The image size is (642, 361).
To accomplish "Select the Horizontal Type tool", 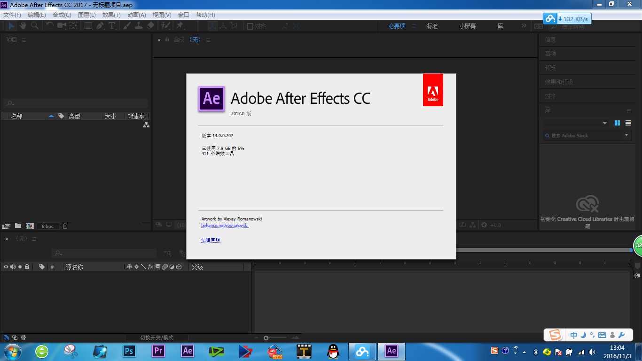I will 112,26.
